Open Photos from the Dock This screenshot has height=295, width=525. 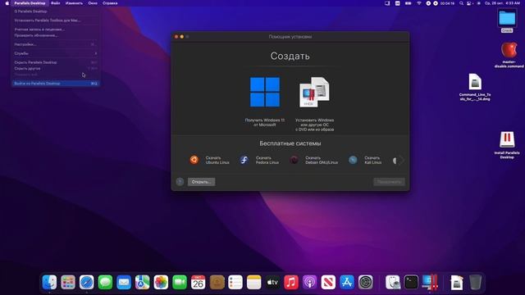[x=161, y=282]
